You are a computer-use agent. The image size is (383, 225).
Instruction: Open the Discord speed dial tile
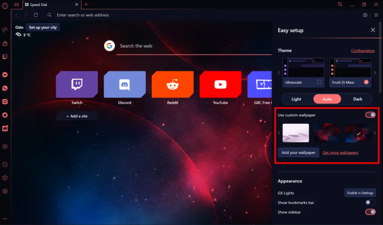point(125,84)
